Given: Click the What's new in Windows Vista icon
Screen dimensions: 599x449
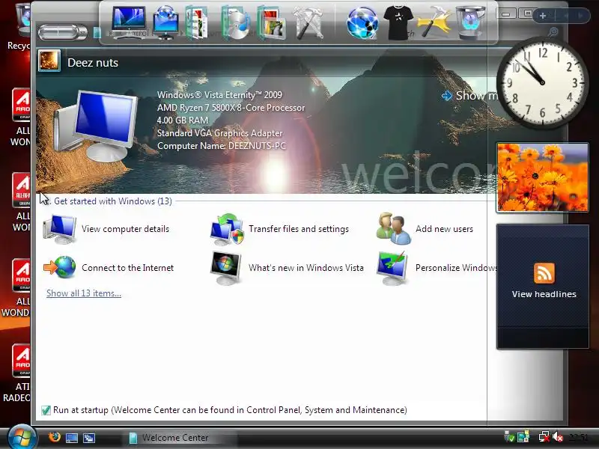Looking at the screenshot, I should pos(226,268).
